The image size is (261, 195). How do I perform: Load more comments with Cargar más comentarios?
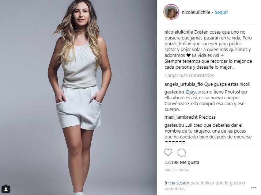tap(189, 76)
